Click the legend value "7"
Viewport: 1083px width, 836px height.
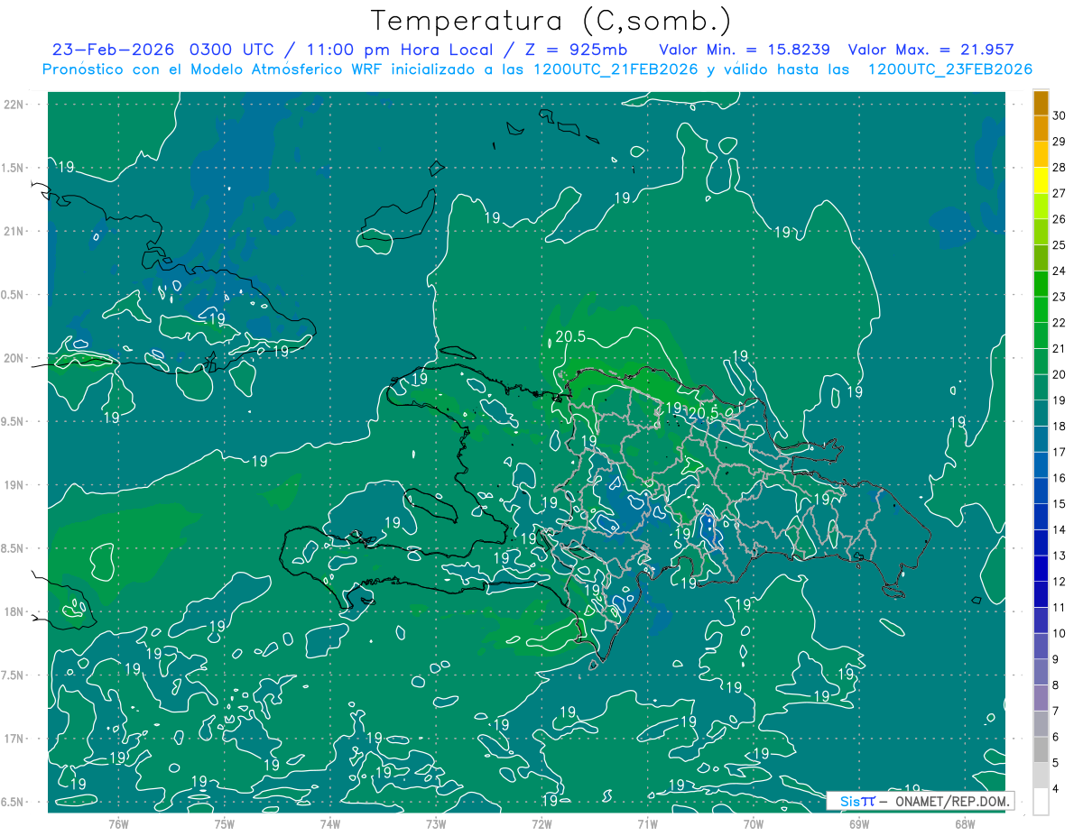click(1057, 712)
